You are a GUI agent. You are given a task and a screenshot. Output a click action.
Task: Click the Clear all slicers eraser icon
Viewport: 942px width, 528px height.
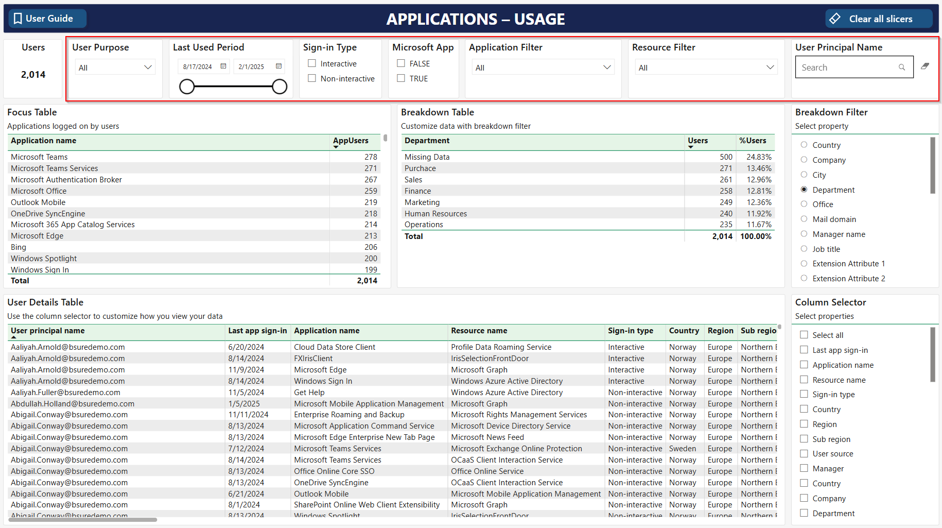point(835,19)
